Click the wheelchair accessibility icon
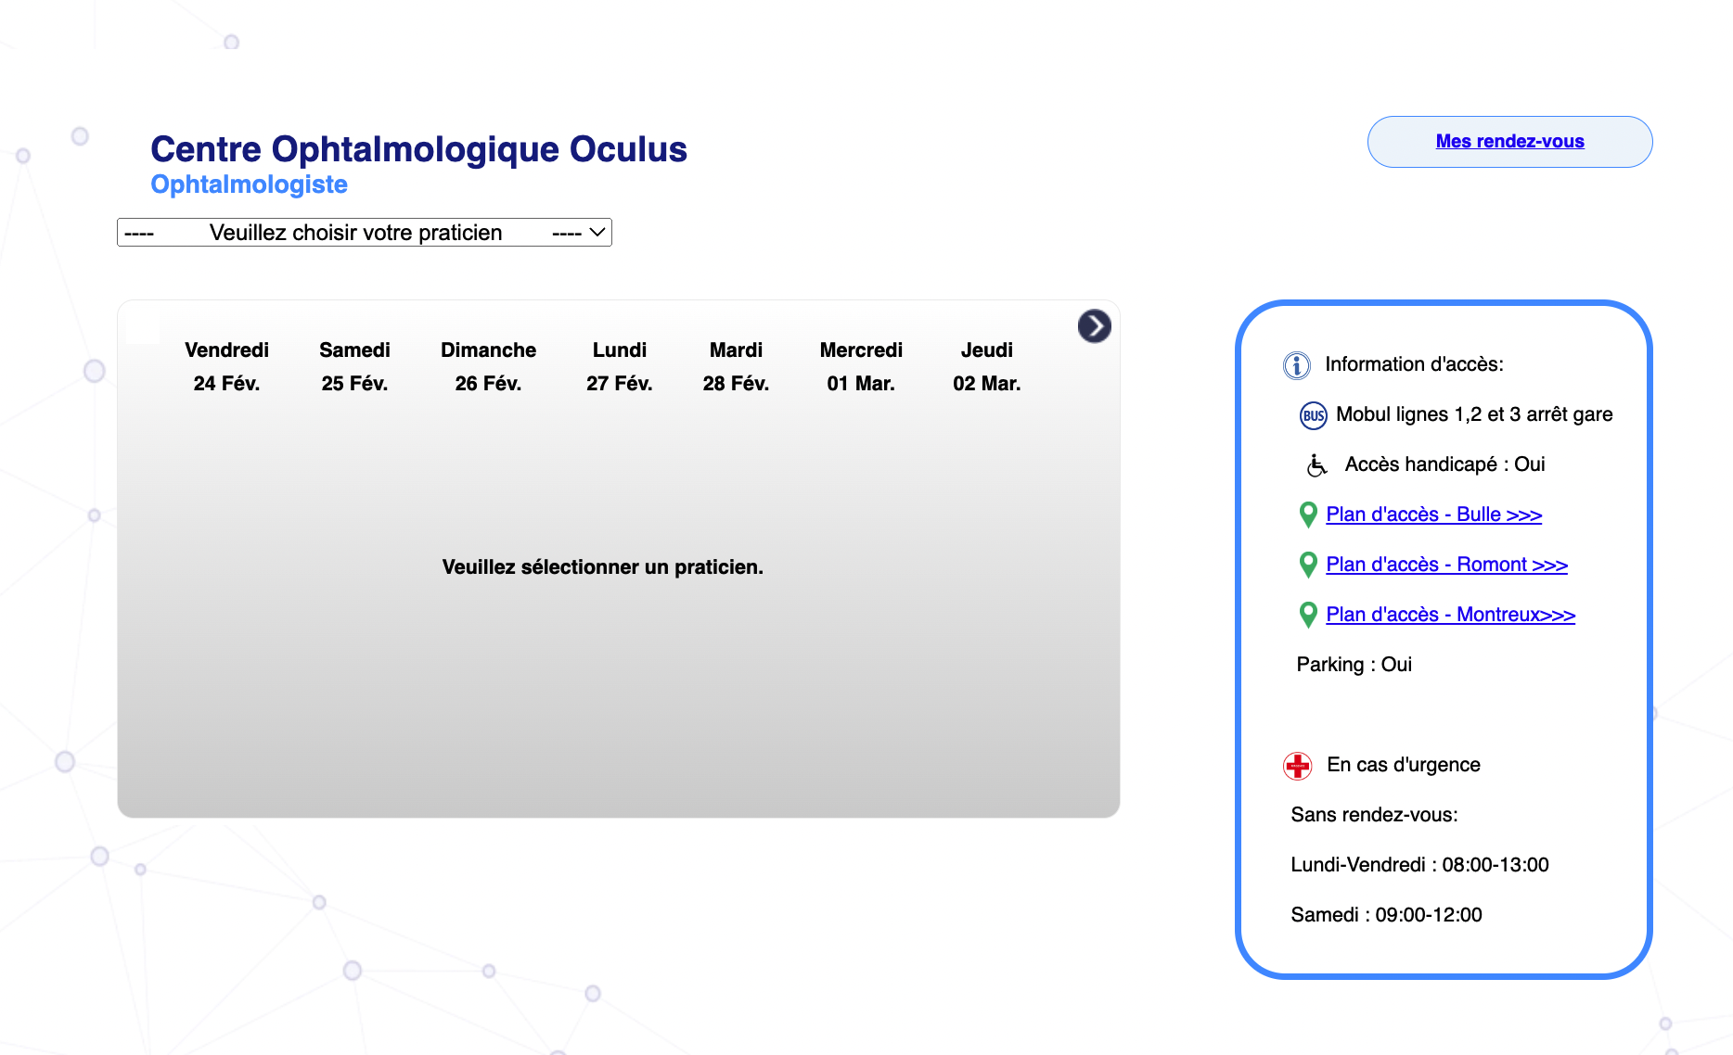This screenshot has width=1733, height=1055. coord(1316,465)
